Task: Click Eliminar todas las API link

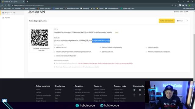Action: 181,12
